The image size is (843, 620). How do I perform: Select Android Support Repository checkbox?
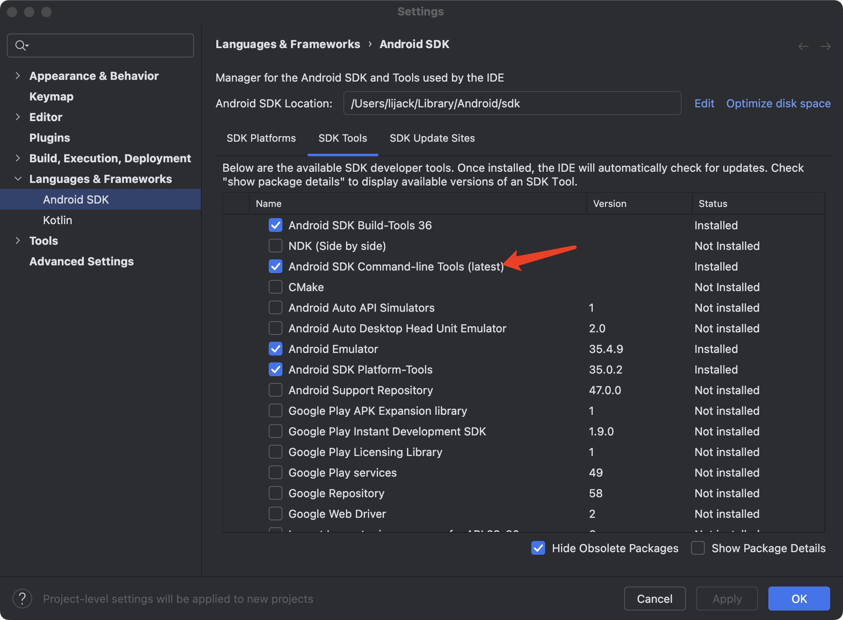[275, 390]
